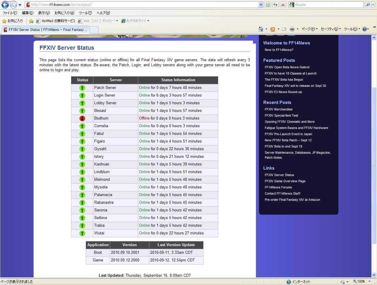The image size is (377, 285).
Task: Click Selbina green status arrow
Action: click(x=82, y=218)
